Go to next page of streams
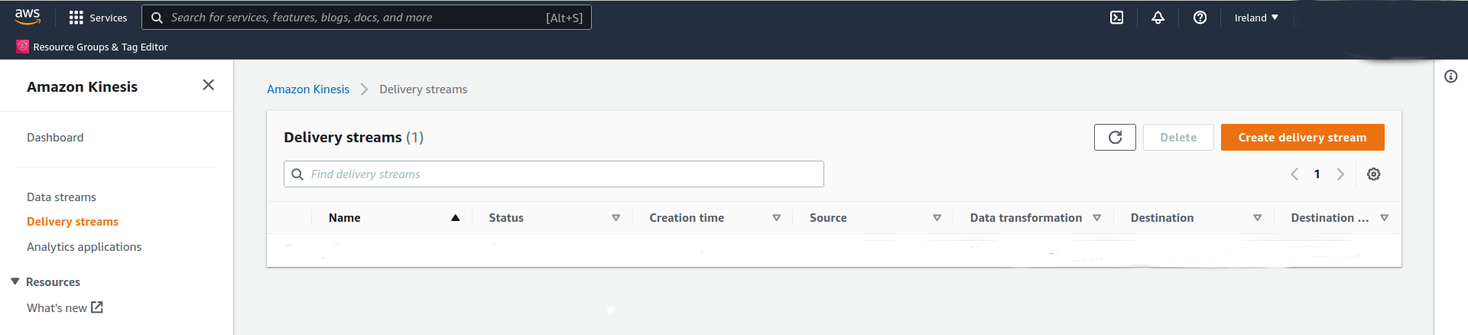Viewport: 1468px width, 335px height. pyautogui.click(x=1340, y=174)
